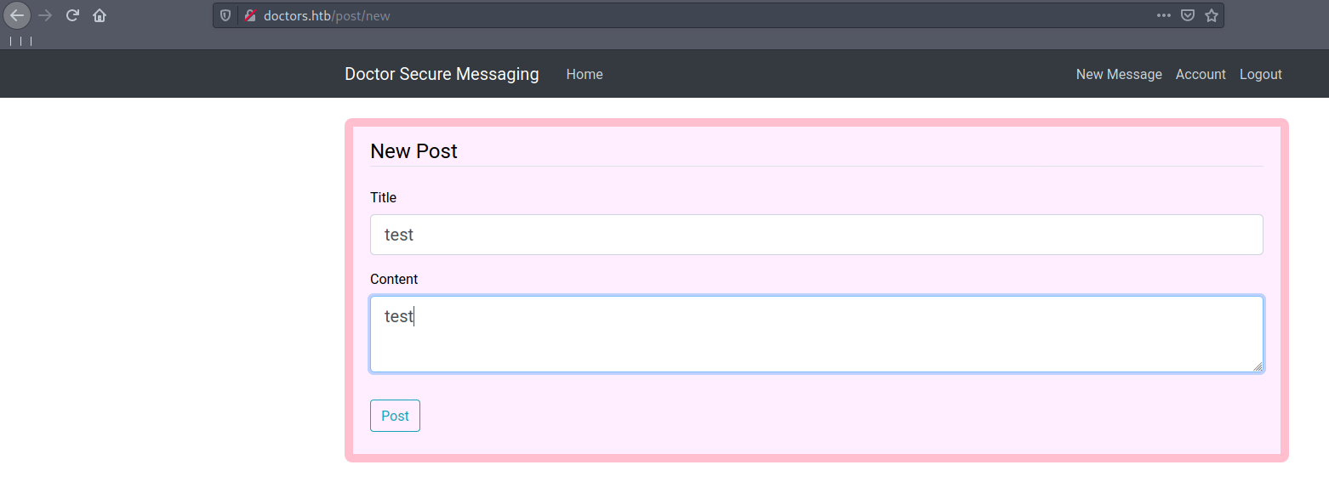Save the page to Pocket
Screen dimensions: 1329x499
pos(1188,15)
